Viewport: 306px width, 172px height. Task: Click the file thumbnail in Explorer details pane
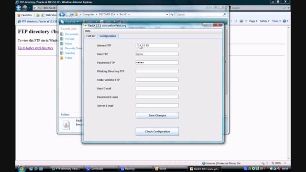click(66, 125)
